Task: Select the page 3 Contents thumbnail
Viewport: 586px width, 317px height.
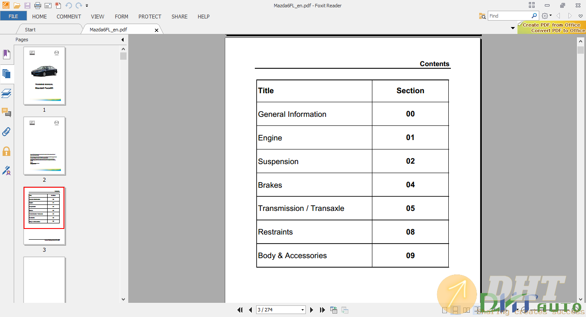Action: point(44,216)
